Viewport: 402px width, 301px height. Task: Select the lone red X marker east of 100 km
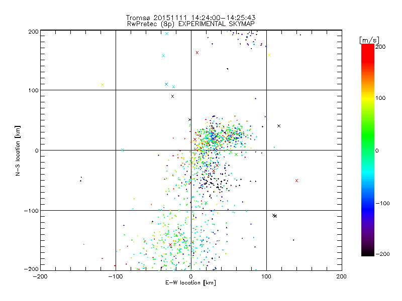pos(296,181)
